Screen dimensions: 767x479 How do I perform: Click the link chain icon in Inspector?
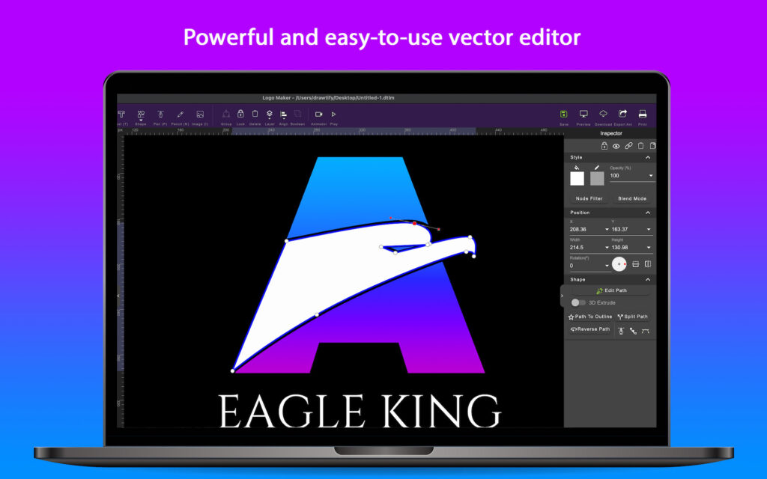click(628, 146)
